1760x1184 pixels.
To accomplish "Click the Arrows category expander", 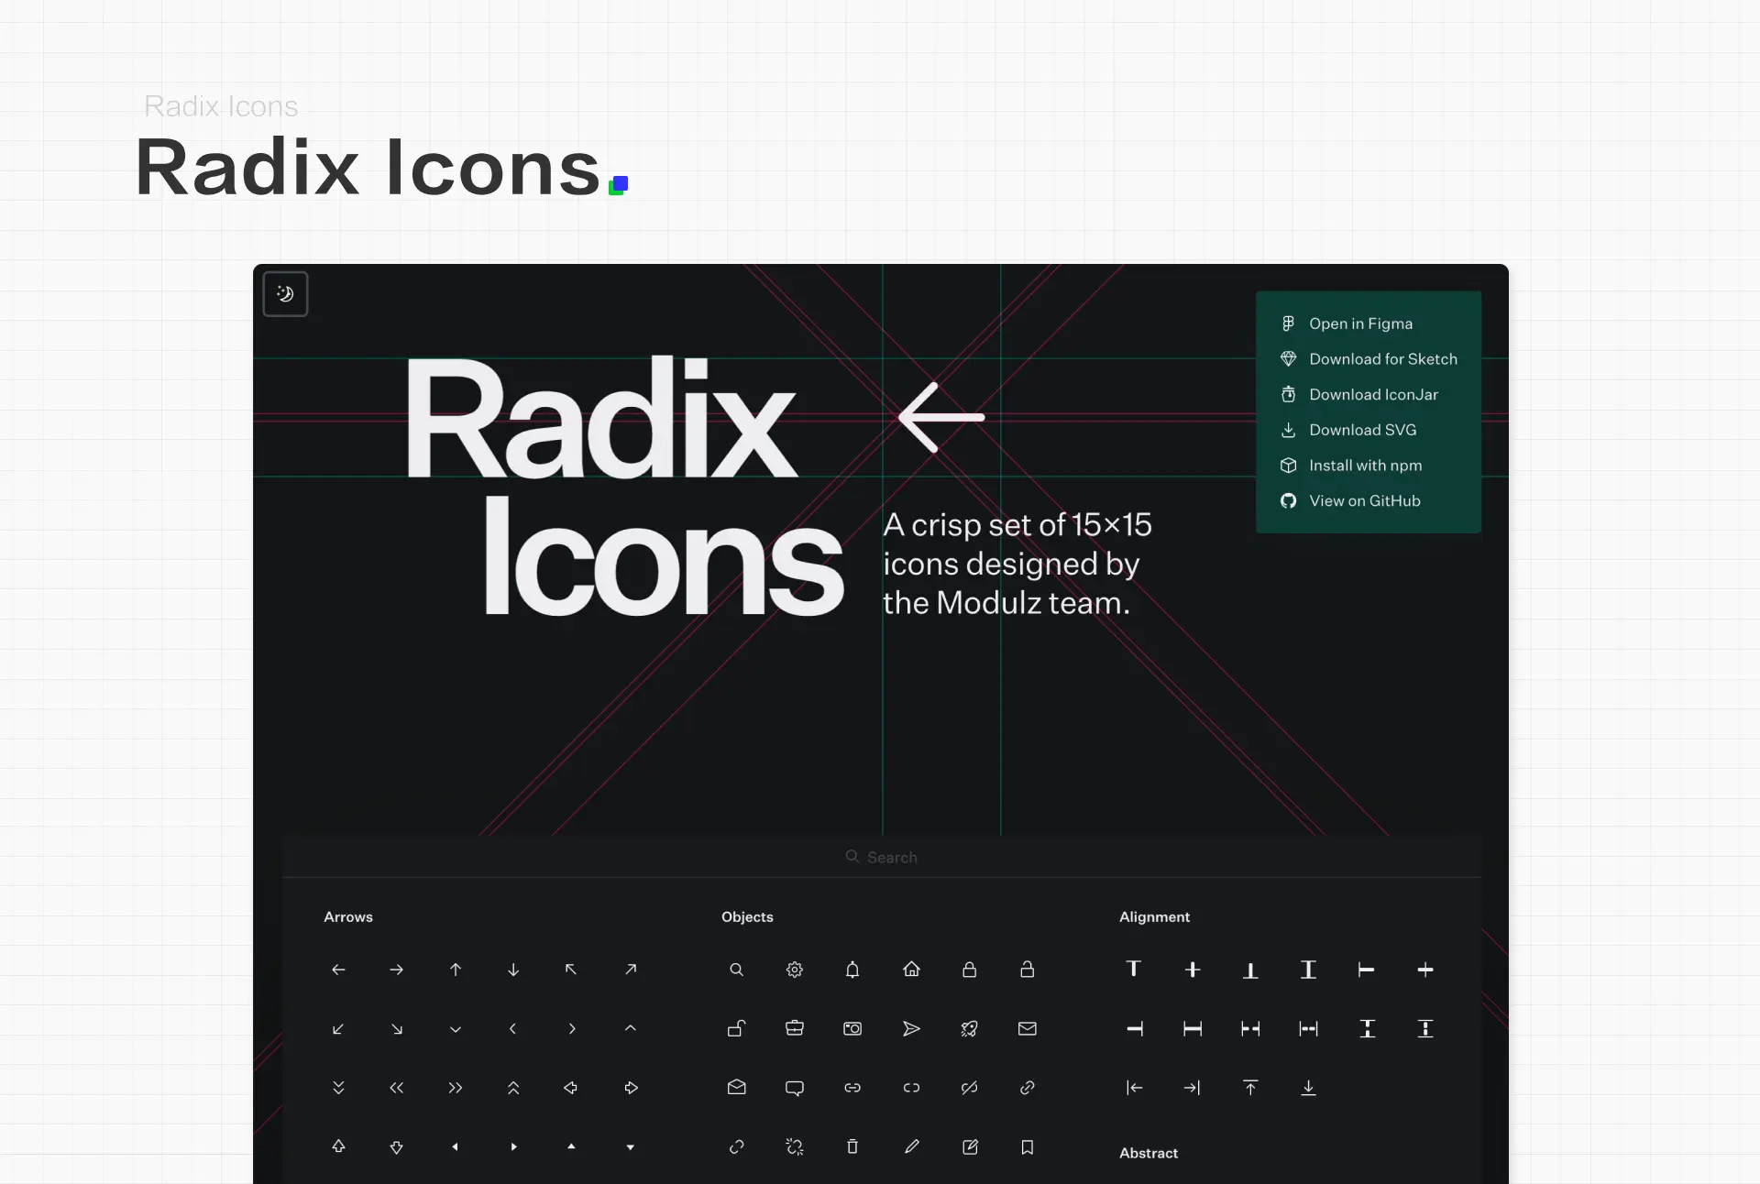I will coord(349,917).
